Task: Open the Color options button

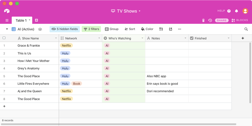Action: [147, 29]
